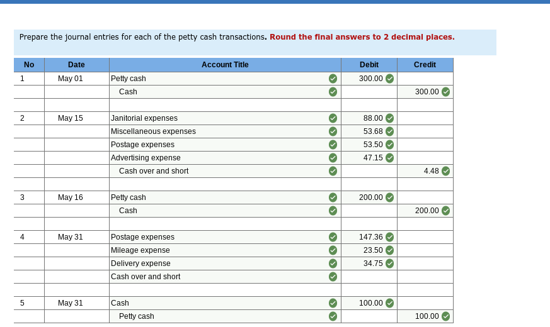The width and height of the screenshot is (550, 327).
Task: Click the check icon beside Miscellaneous expenses title
Action: 333,131
